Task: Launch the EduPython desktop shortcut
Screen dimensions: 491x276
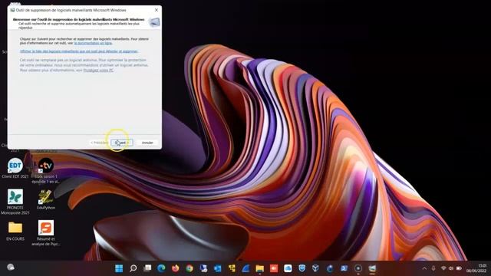Action: coord(46,199)
